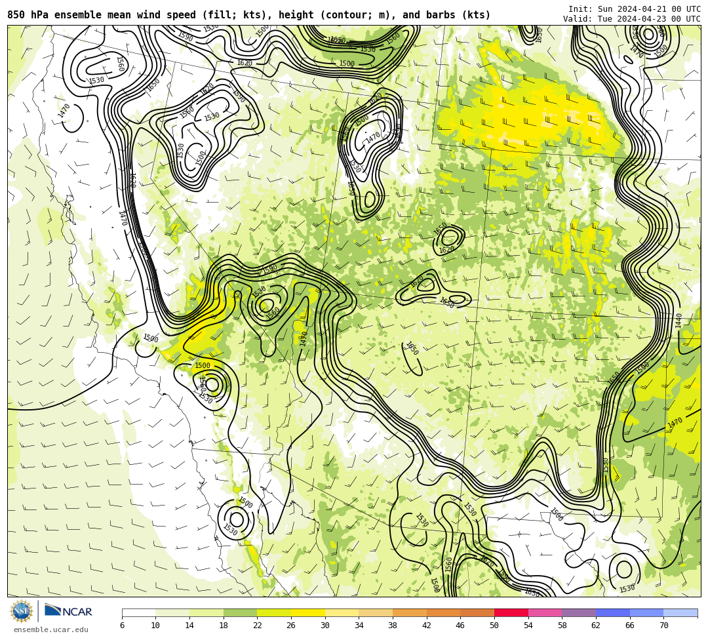Click colorbar tick label 22
708x638 pixels.
click(258, 626)
